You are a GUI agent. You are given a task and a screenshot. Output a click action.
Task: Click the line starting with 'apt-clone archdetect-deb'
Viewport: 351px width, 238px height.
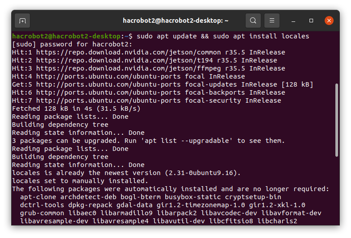point(150,197)
